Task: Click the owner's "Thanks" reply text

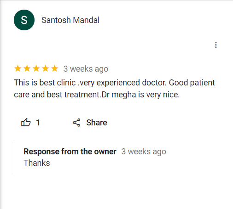Action: [37, 163]
